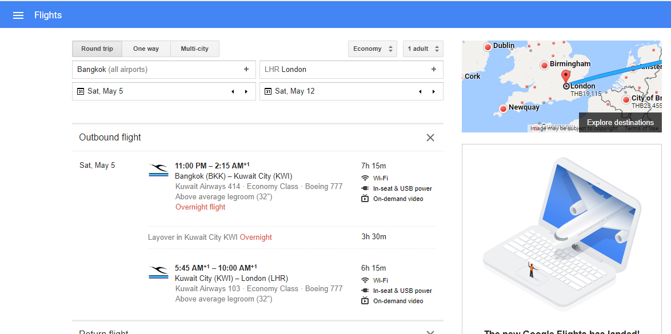Screen dimensions: 671x334
Task: Click the Newquay marker on the map
Action: (x=503, y=108)
